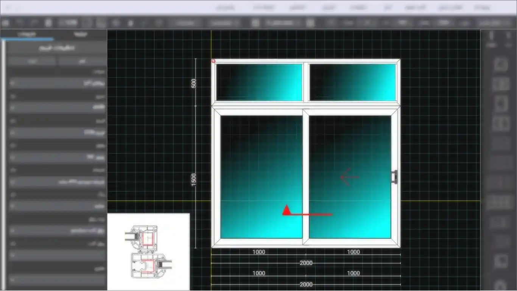
Task: Click the red origin marker at frame corner
Action: tap(213, 61)
